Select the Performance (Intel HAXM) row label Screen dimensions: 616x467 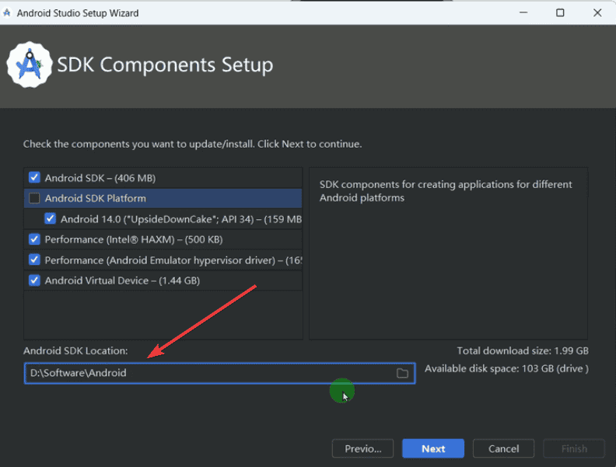(132, 239)
